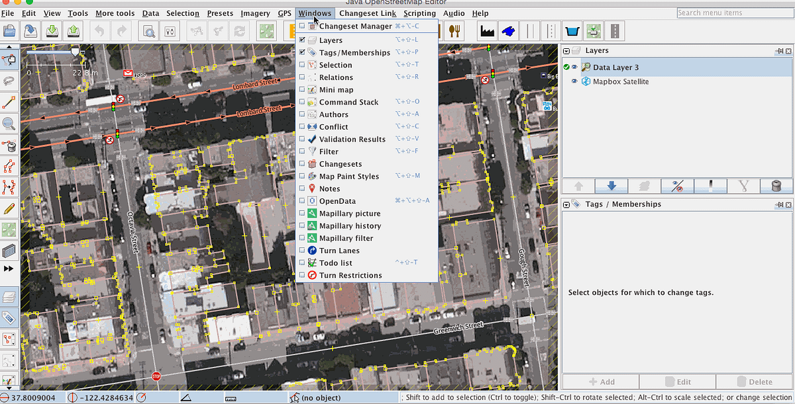Activate the Draw nodes tool
The width and height of the screenshot is (795, 404).
pos(10,102)
